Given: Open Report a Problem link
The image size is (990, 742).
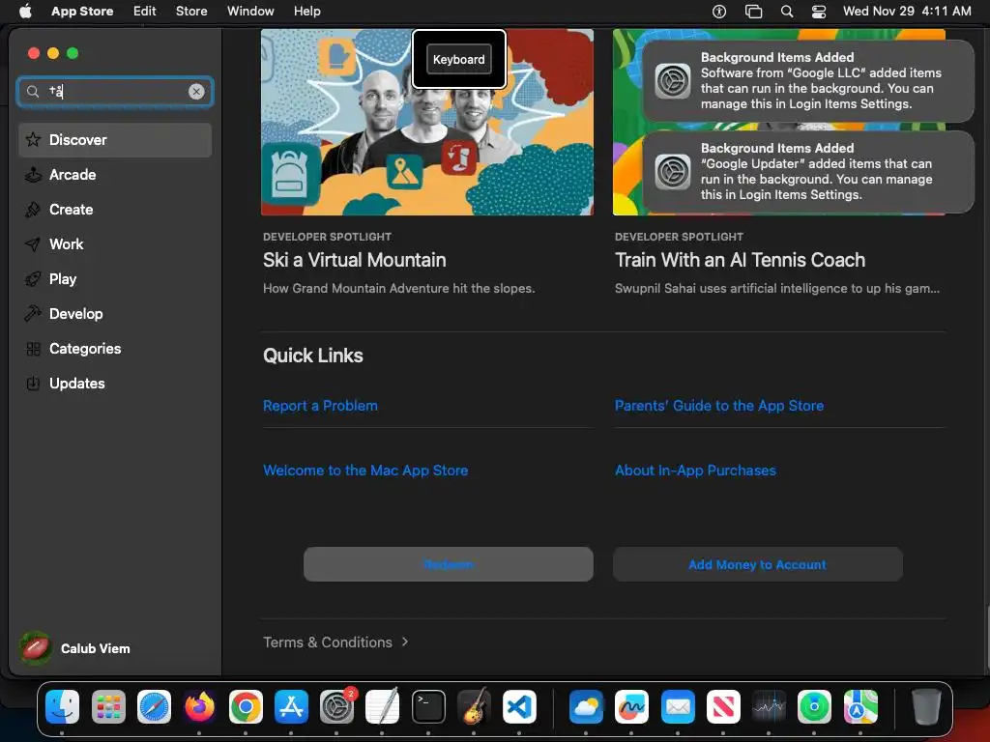Looking at the screenshot, I should [320, 406].
